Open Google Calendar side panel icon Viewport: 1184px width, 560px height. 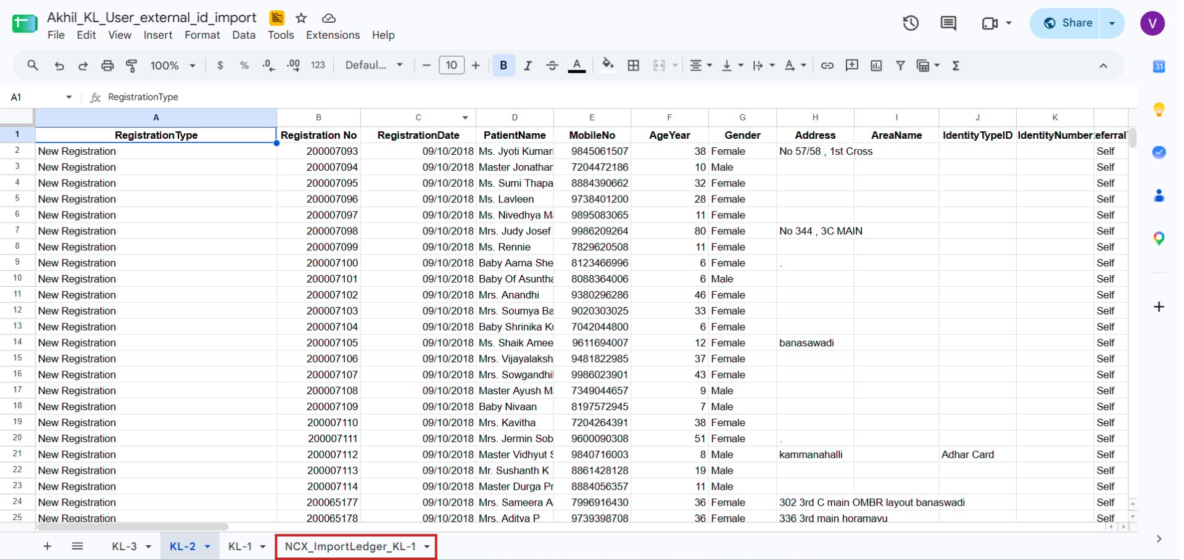point(1159,67)
